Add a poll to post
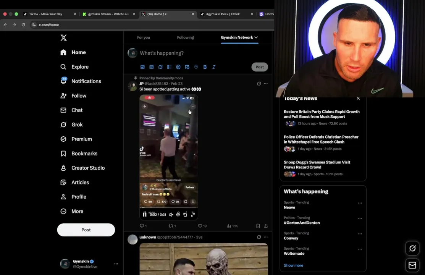This screenshot has height=275, width=425. pyautogui.click(x=170, y=67)
